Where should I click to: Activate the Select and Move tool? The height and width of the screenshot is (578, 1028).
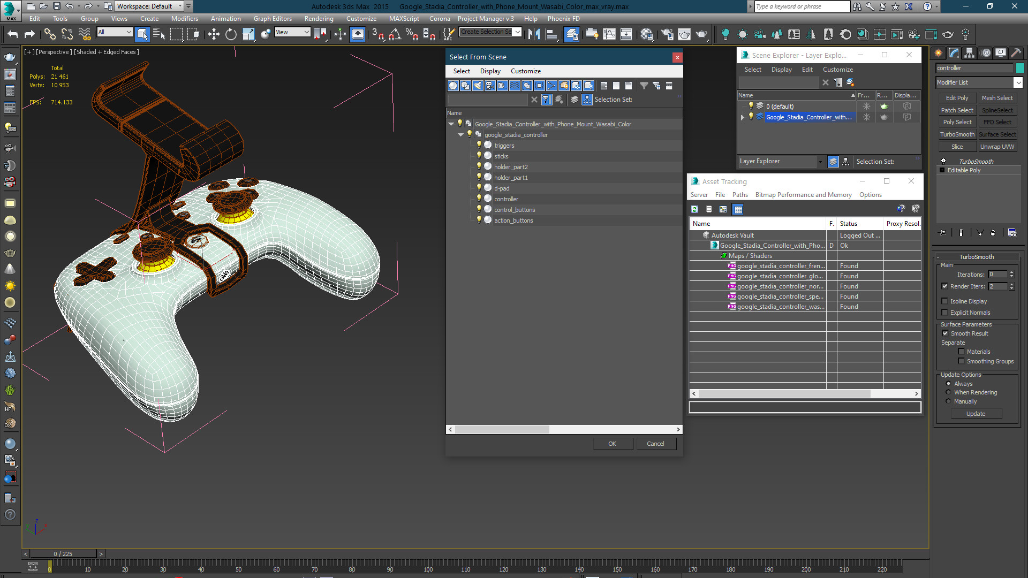[x=214, y=34]
